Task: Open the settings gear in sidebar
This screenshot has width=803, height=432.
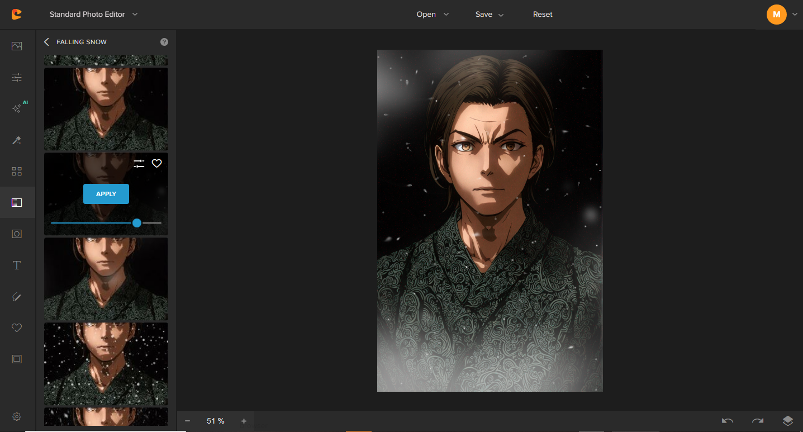Action: click(x=17, y=416)
